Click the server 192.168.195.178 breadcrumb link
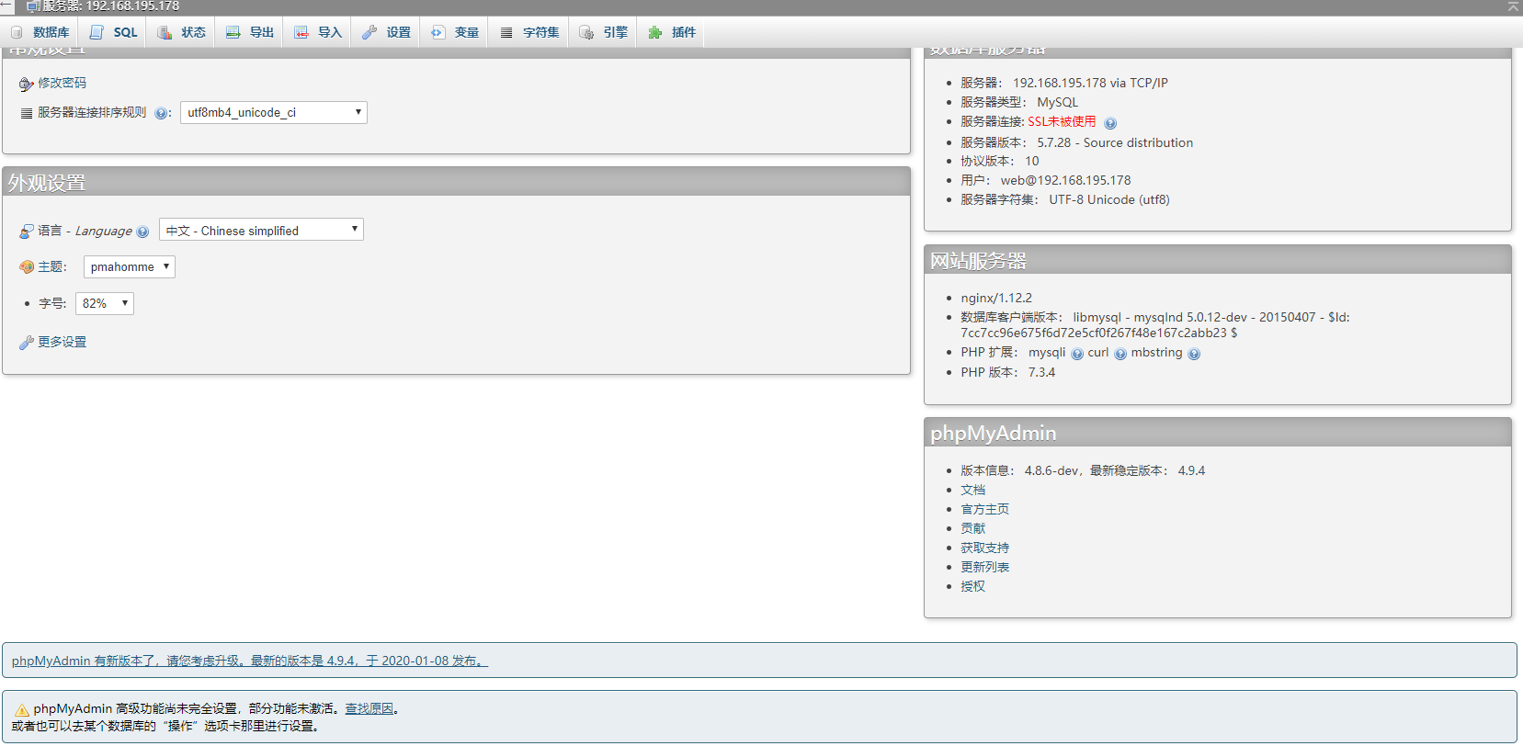 point(110,6)
